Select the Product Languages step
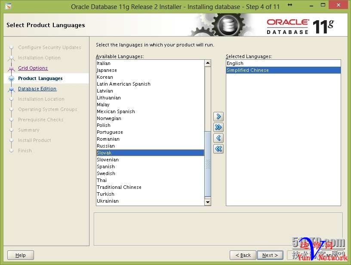Viewport: 351px width, 265px height. point(40,78)
